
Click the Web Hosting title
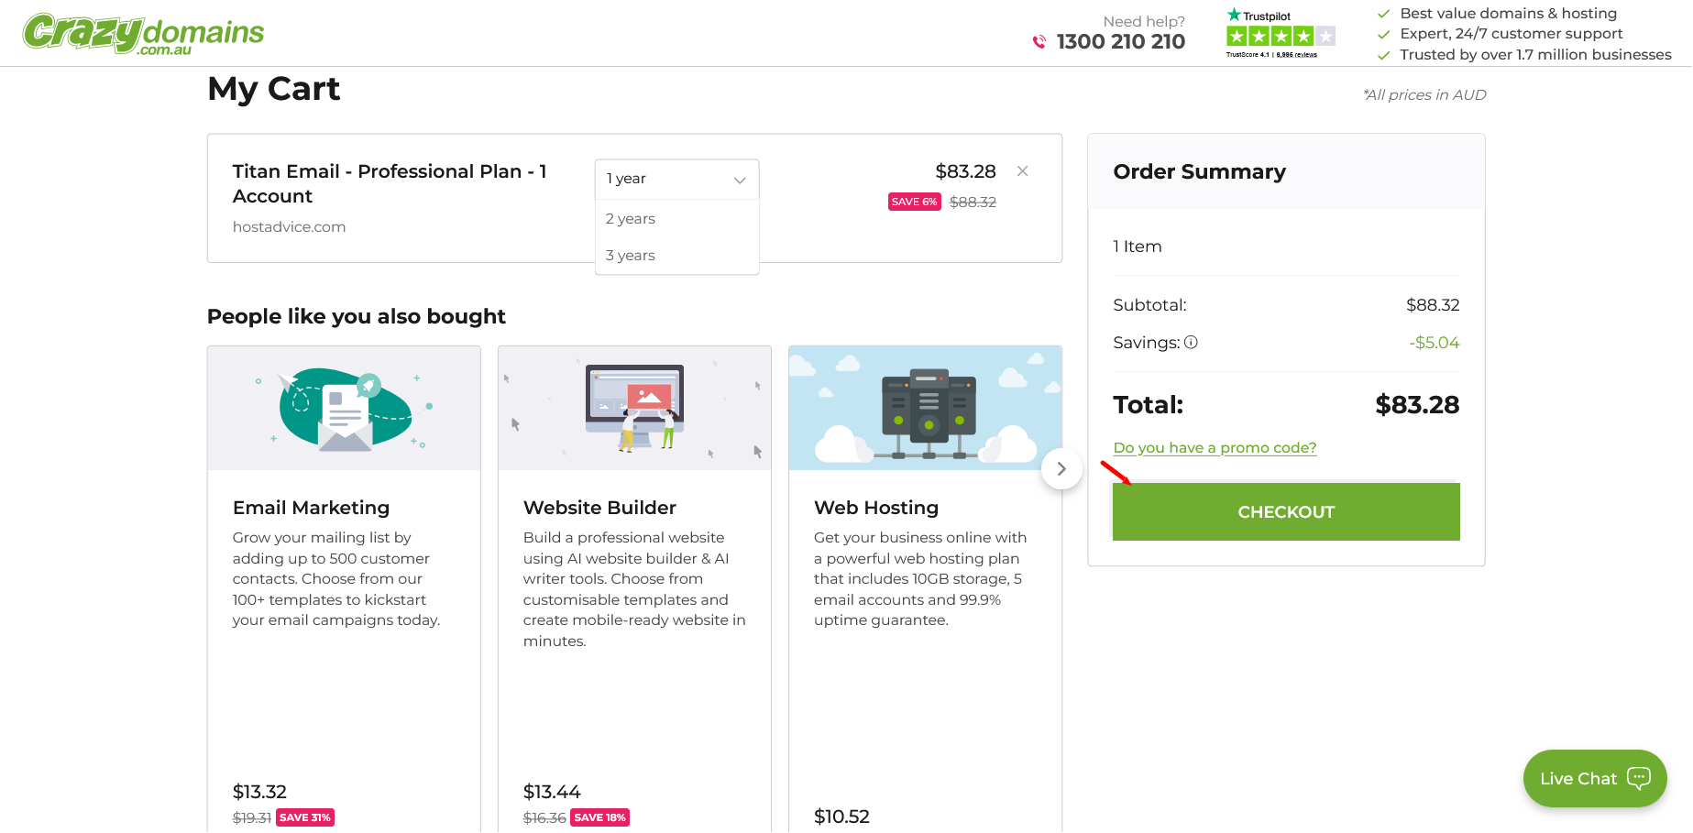876,508
